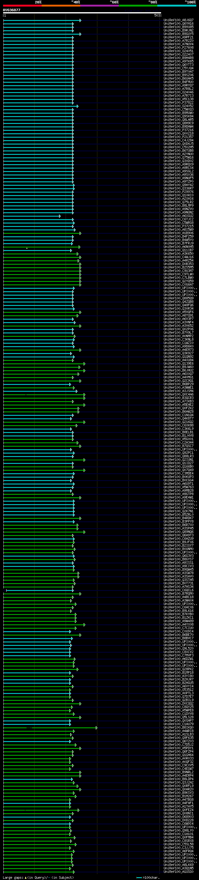The height and width of the screenshot is (880, 199).
Task: Click the orange ~40% identity legend segment
Action: pyautogui.click(x=61, y=6)
